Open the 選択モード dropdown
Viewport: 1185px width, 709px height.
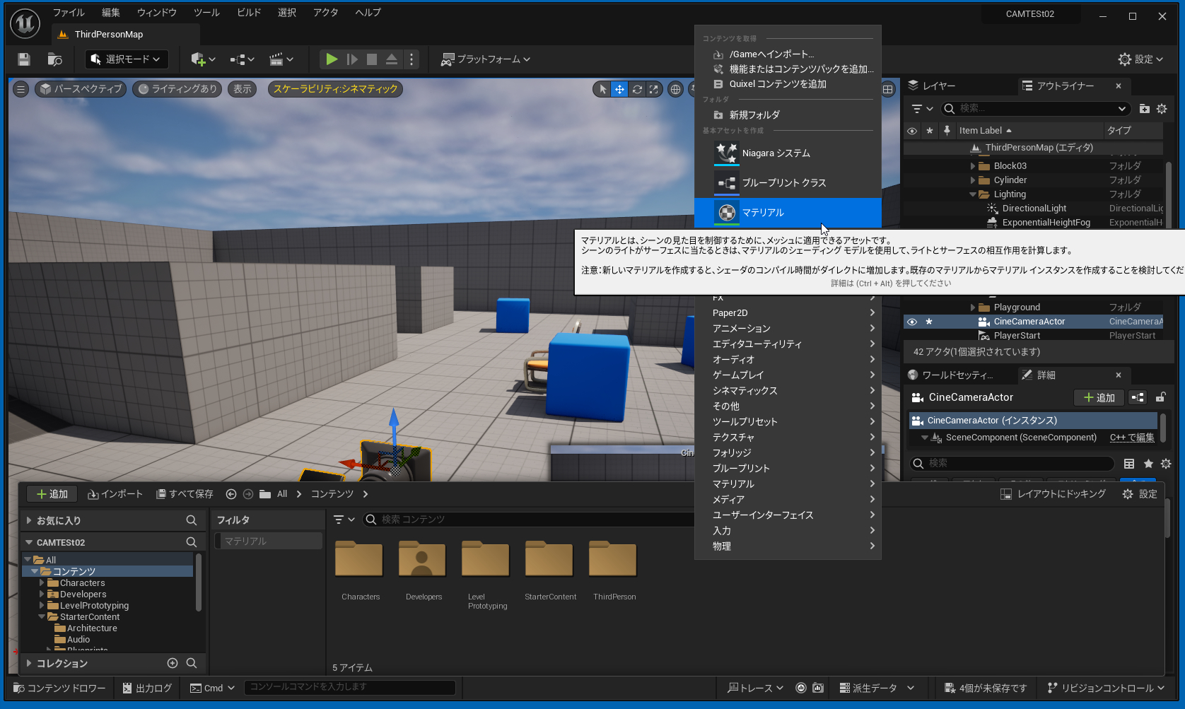click(x=127, y=59)
